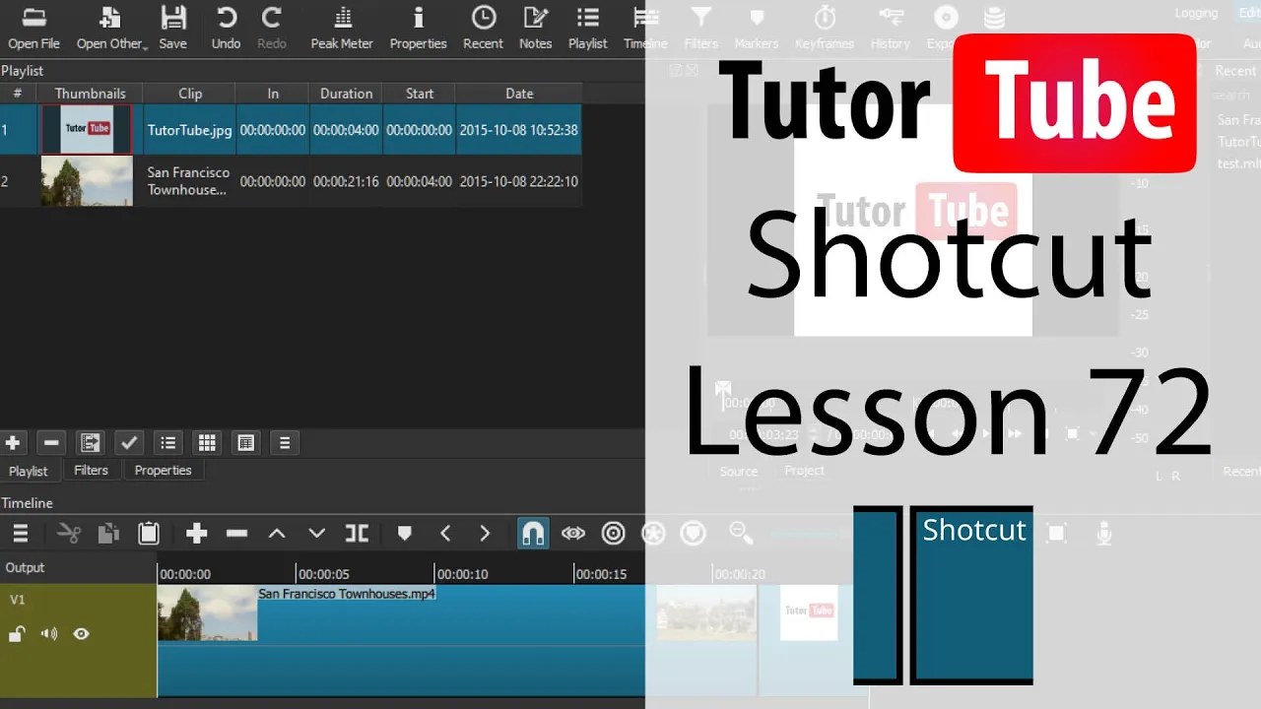Image resolution: width=1261 pixels, height=709 pixels.
Task: Lift clip with the up-chevron icon
Action: (277, 534)
